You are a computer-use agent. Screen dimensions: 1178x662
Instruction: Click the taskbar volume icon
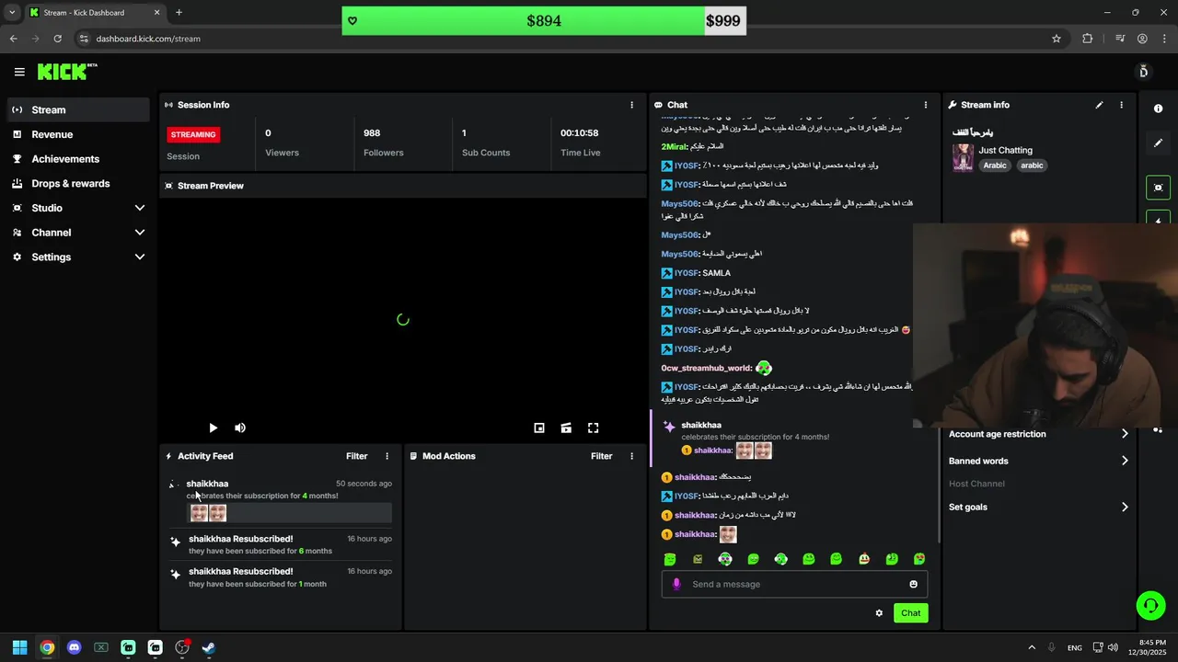[x=1114, y=647]
